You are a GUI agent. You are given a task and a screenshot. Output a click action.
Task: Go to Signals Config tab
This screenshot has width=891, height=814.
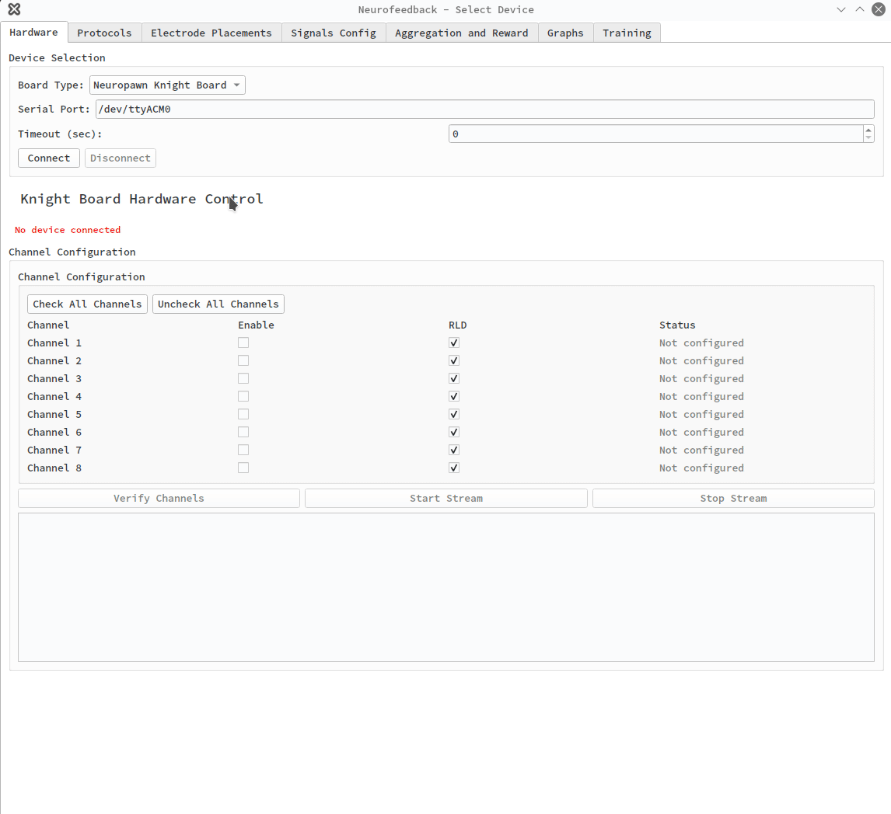[333, 33]
